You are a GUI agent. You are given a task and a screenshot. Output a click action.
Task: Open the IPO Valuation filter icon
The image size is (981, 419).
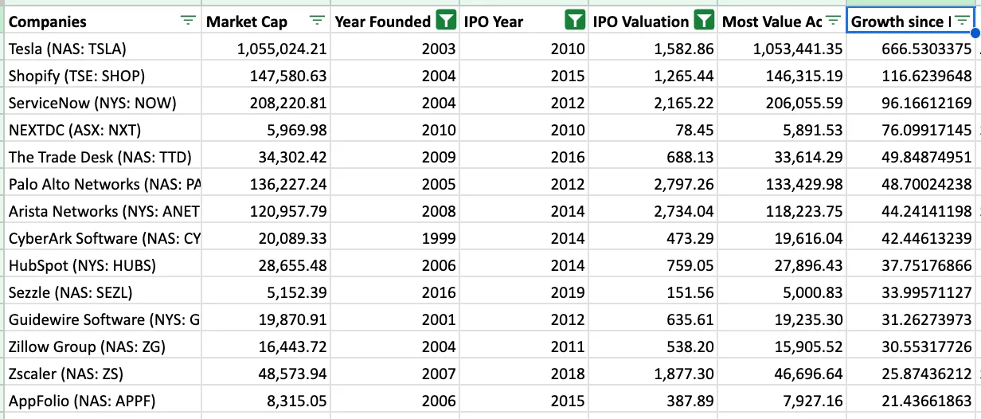tap(704, 22)
